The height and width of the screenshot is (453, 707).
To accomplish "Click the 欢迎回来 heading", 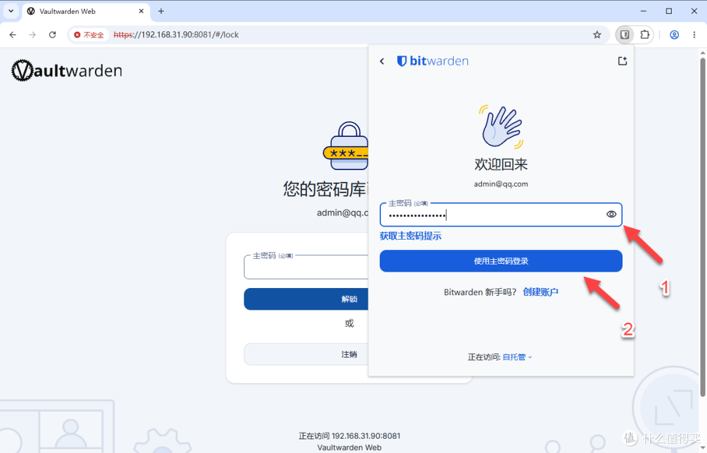I will (x=501, y=164).
